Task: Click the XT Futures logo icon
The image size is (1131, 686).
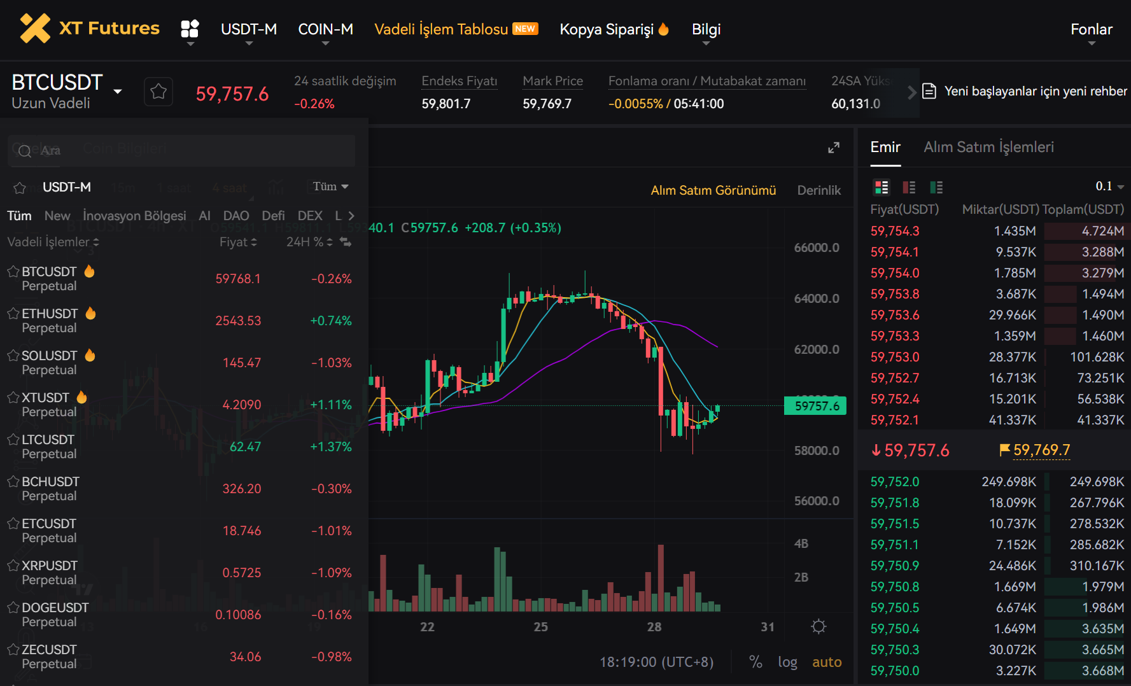Action: click(35, 28)
